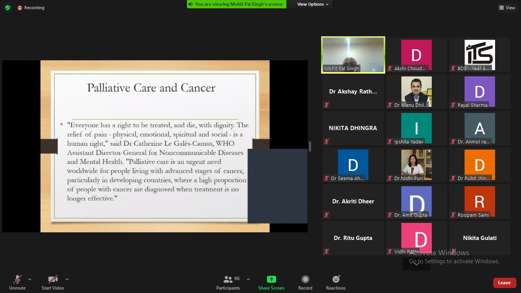The image size is (521, 293).
Task: Click the green Share Screen icon
Action: coord(271,280)
